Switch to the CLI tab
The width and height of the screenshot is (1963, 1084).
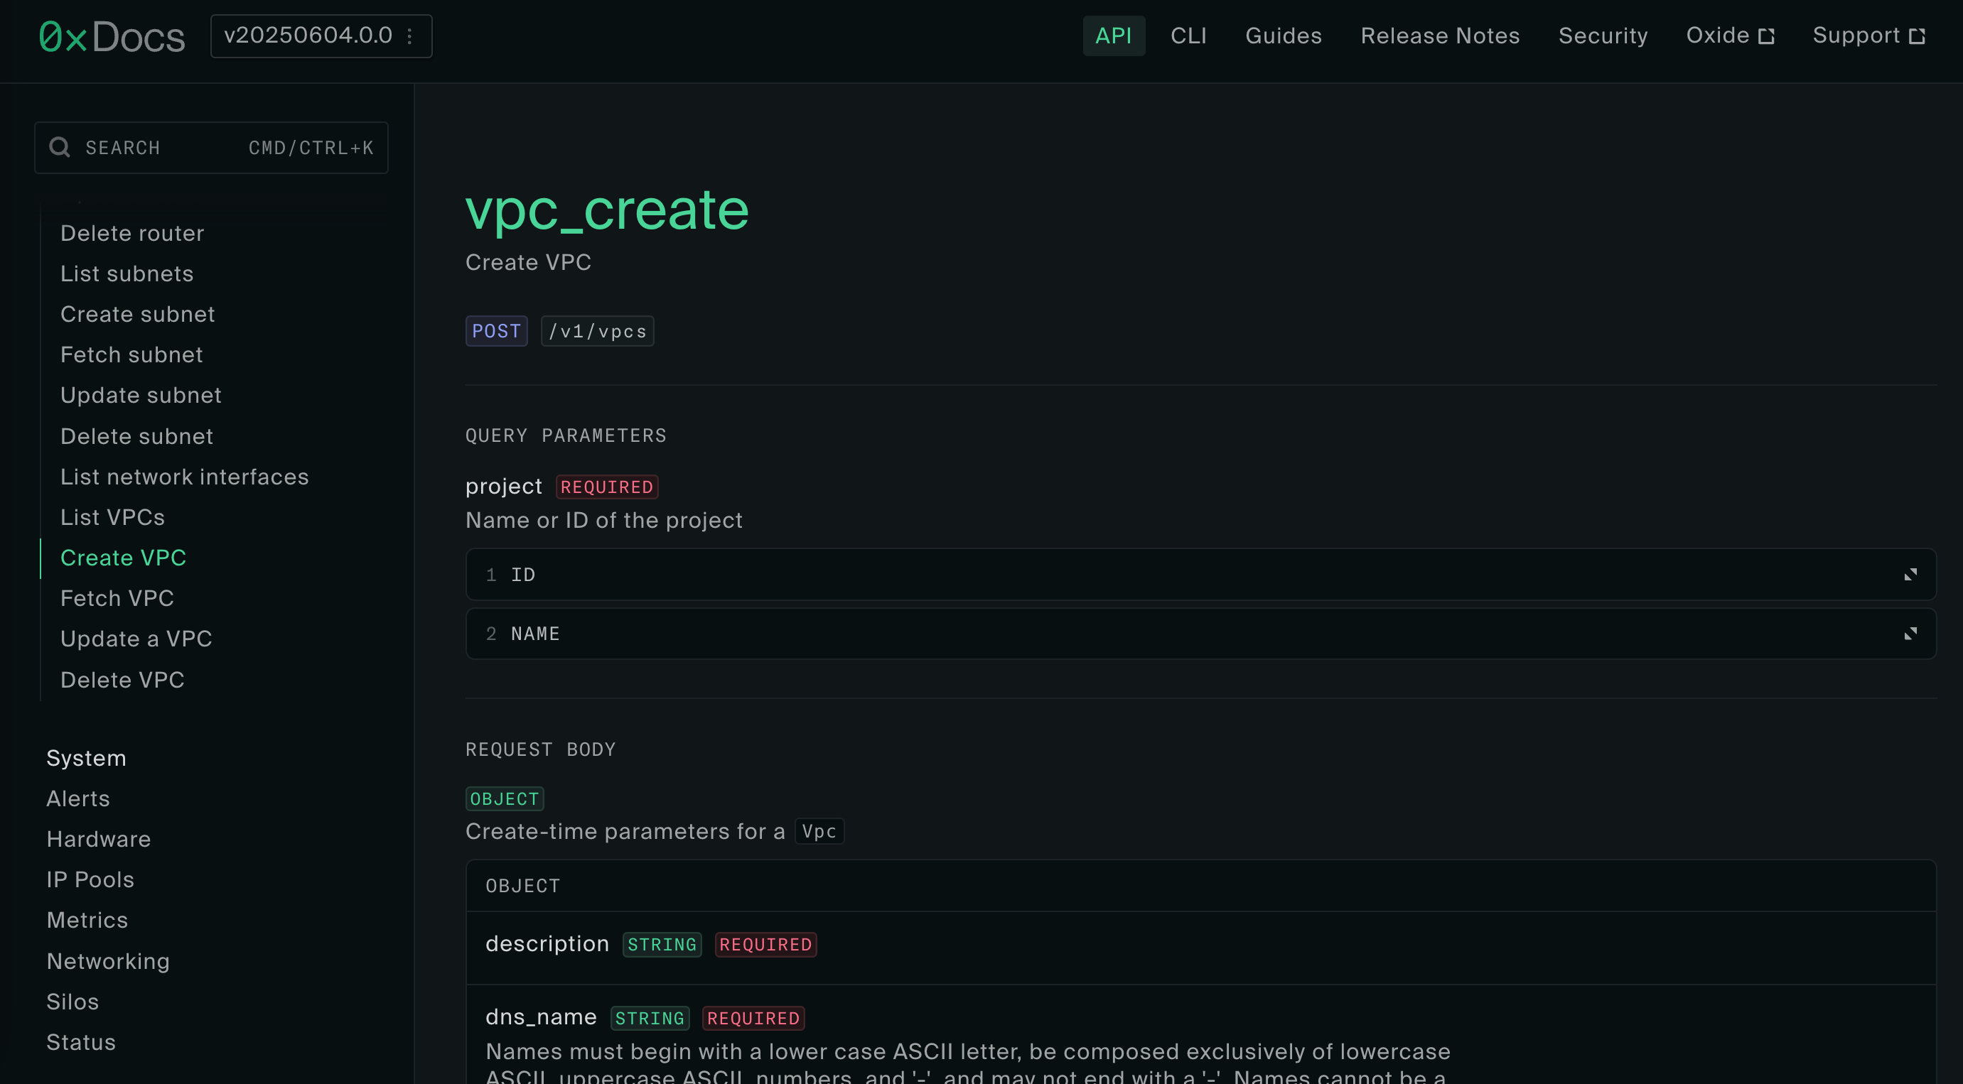coord(1188,36)
